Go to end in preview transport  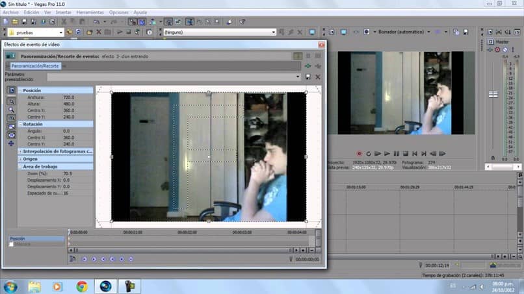[424, 154]
